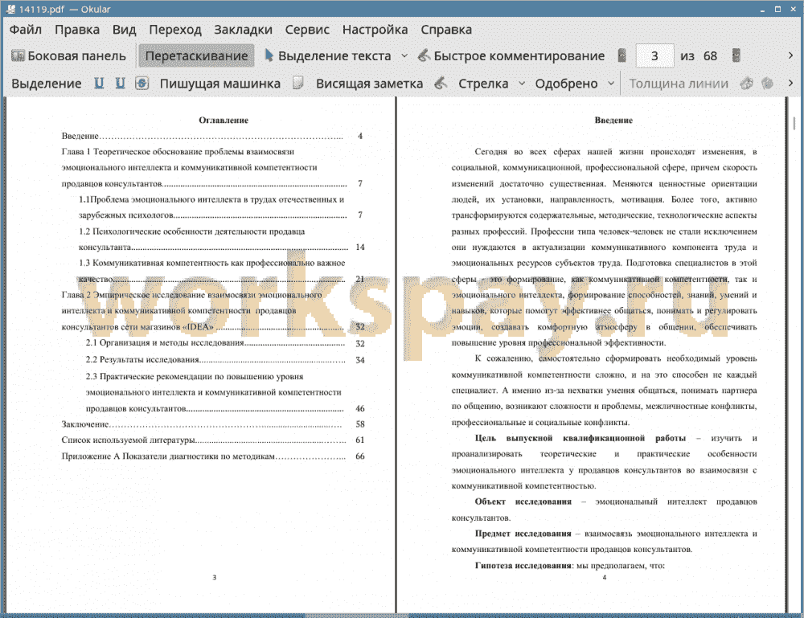Click the 'Приложение А Показатели диагностики' entry

click(x=213, y=456)
